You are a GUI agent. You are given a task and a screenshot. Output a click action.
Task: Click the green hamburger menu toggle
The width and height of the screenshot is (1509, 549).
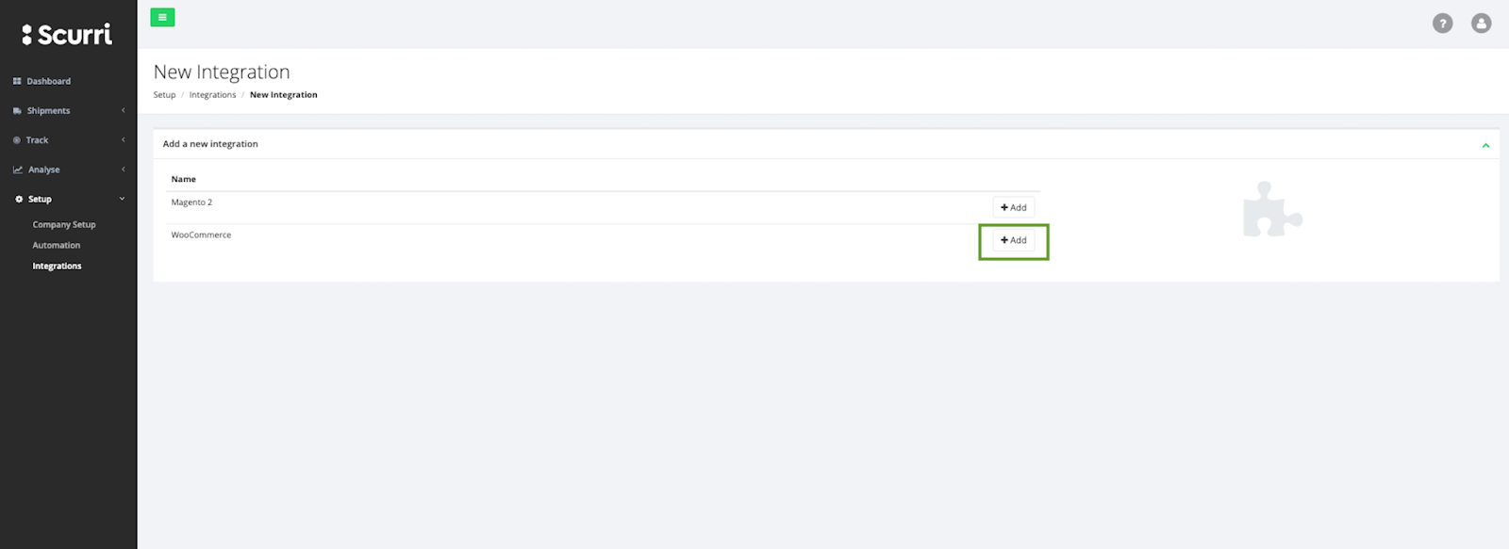point(162,17)
